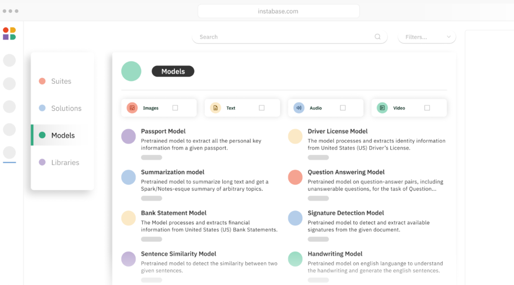Toggle the Video filter checkbox

coord(427,108)
